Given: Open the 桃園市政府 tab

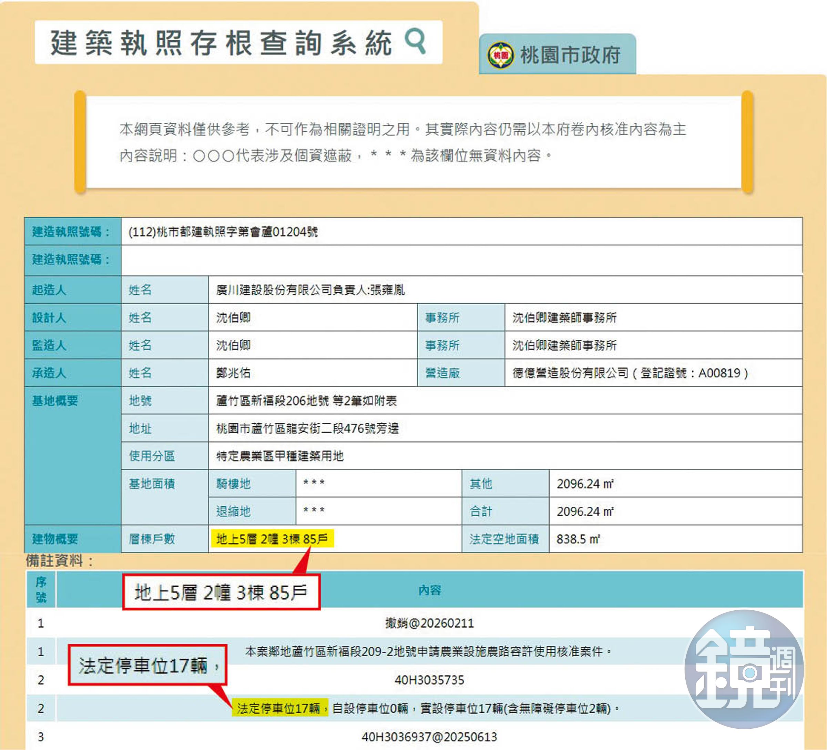Looking at the screenshot, I should [558, 54].
